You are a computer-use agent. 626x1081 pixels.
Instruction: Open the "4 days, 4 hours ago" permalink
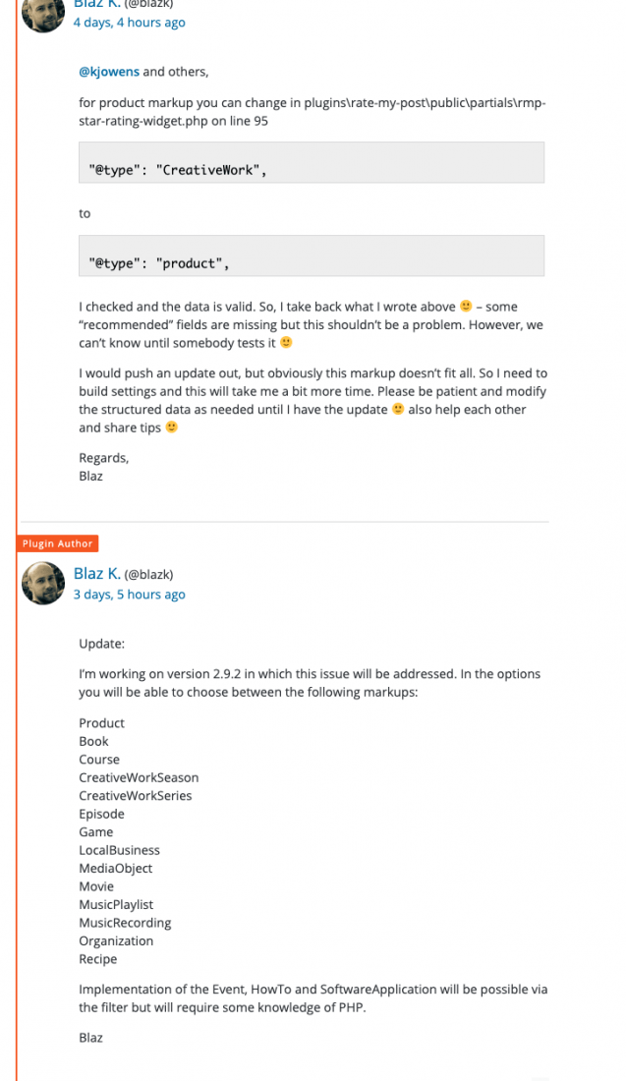130,22
